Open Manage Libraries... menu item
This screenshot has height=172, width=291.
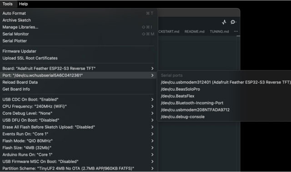point(79,27)
